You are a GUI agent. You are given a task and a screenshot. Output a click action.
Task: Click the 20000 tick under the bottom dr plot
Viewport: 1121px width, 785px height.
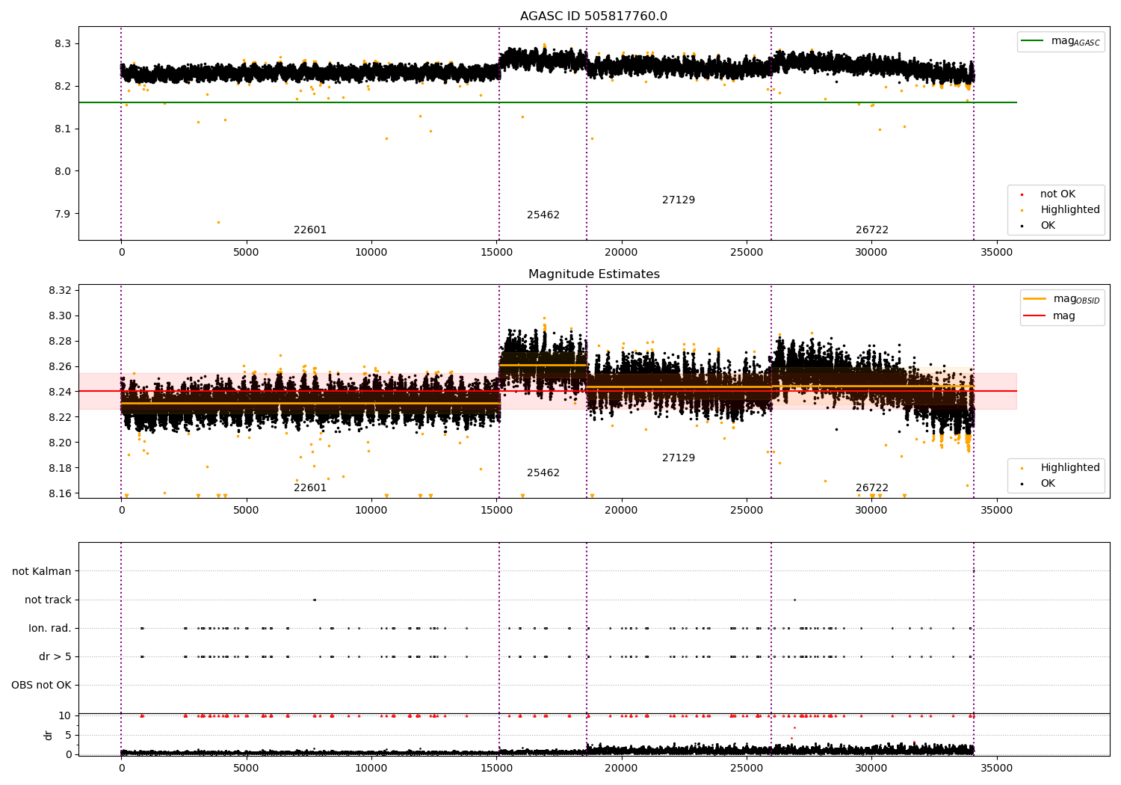[621, 769]
